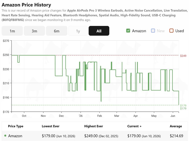Click the current price $179.00 (Jun 10, 2026) cell
The width and height of the screenshot is (189, 141).
(x=144, y=136)
